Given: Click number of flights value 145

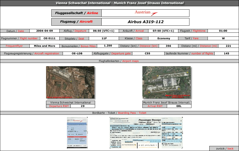Looking at the screenshot, I should click(226, 54).
